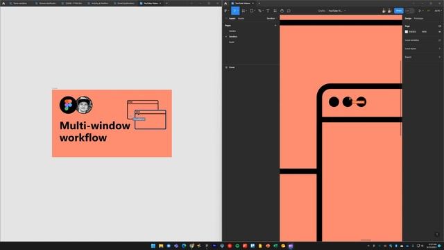Click the page color opacity value
This screenshot has height=250, width=444.
click(424, 32)
